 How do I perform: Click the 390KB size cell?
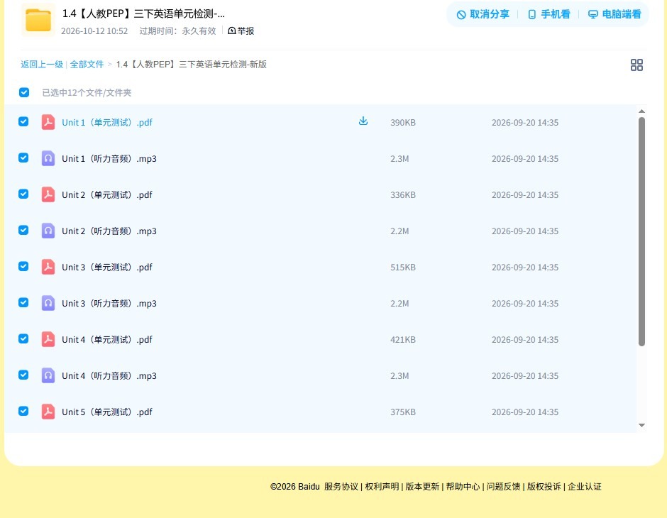pyautogui.click(x=403, y=123)
